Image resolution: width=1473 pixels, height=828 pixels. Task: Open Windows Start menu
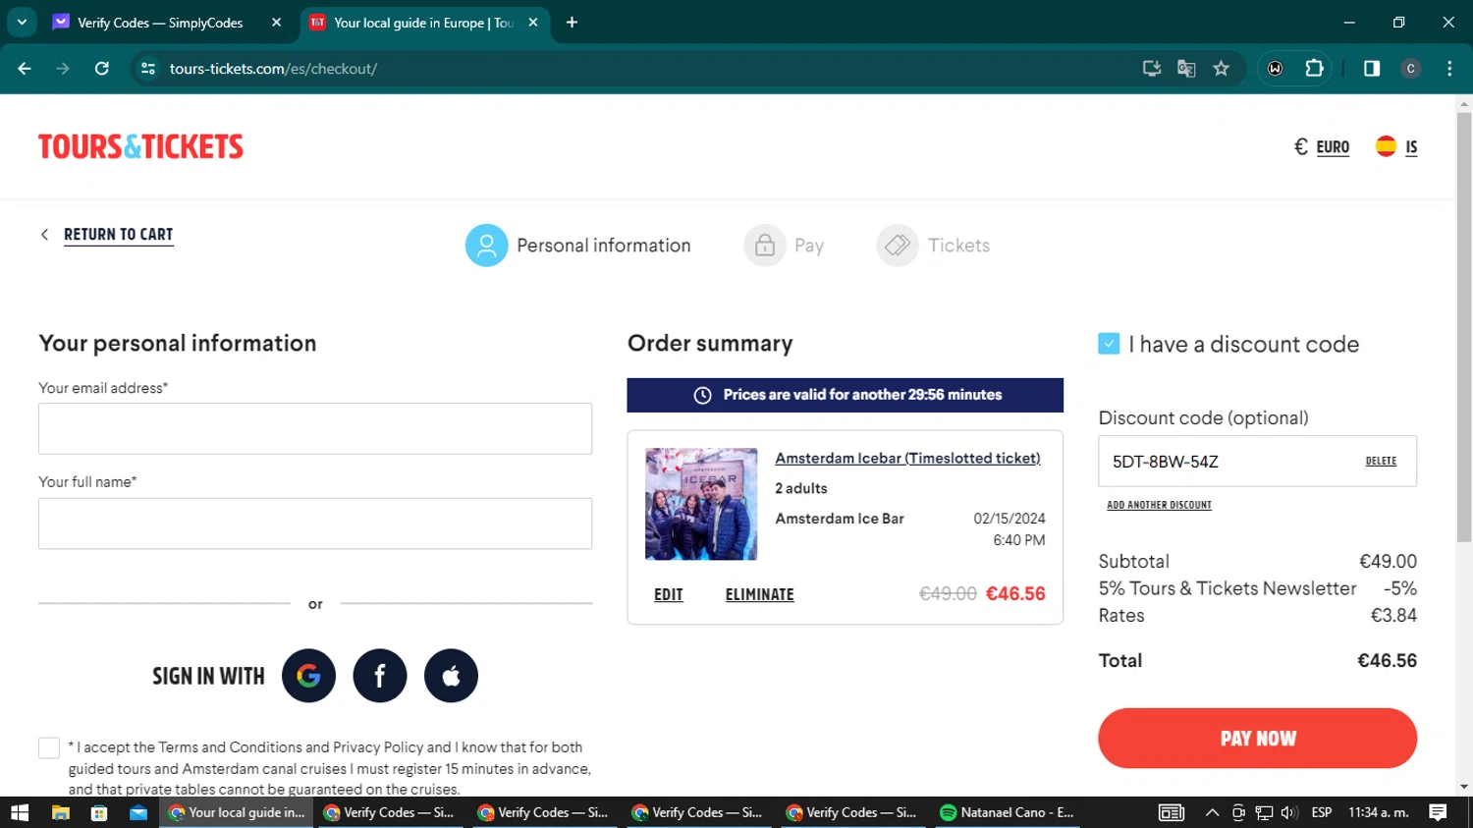pyautogui.click(x=20, y=812)
